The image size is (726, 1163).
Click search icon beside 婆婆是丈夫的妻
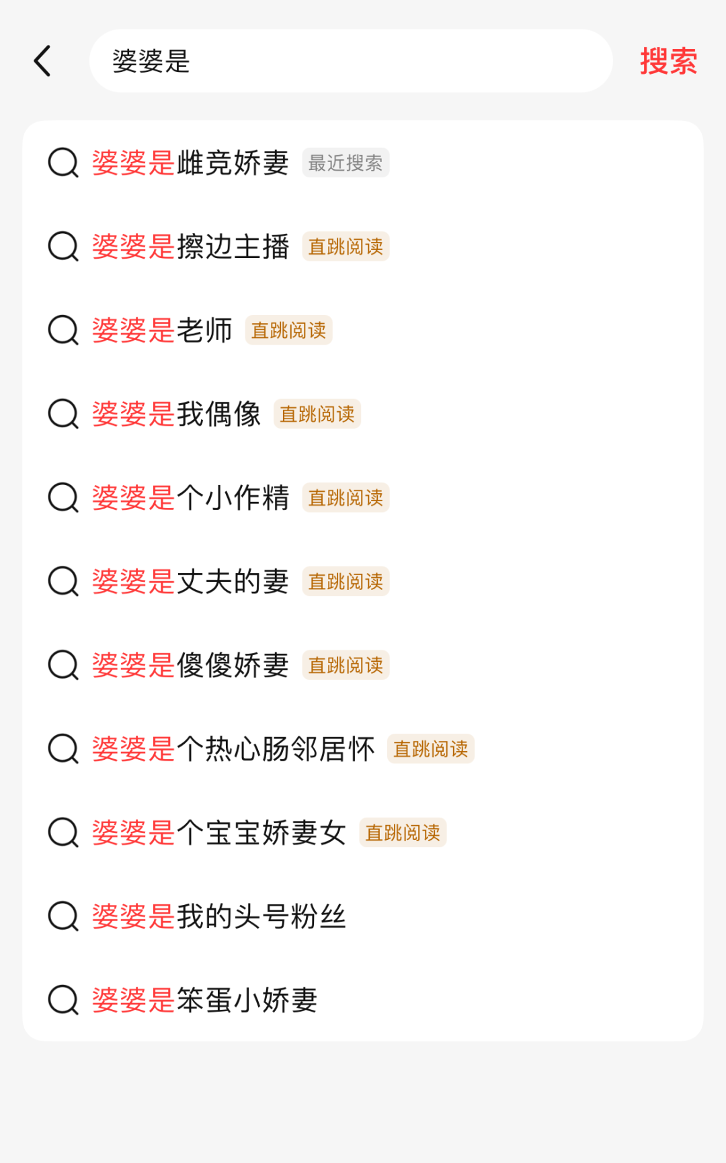point(64,581)
